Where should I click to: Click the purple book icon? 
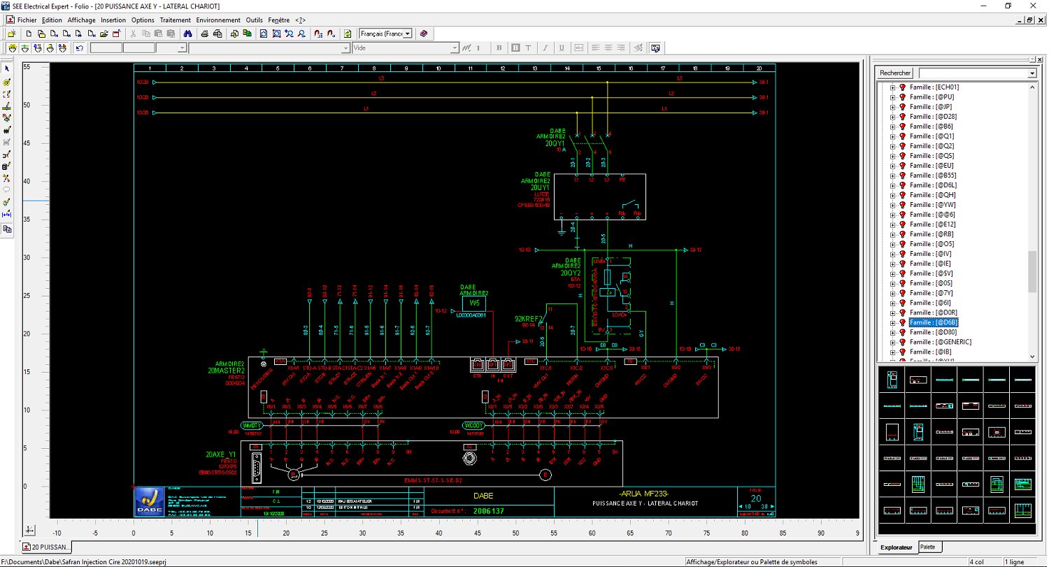(x=423, y=34)
